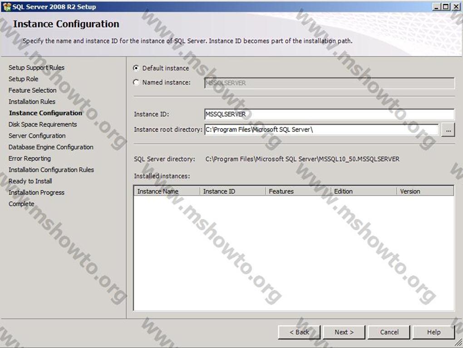The width and height of the screenshot is (463, 348).
Task: Select Setup Role step in sidebar
Action: coord(23,79)
